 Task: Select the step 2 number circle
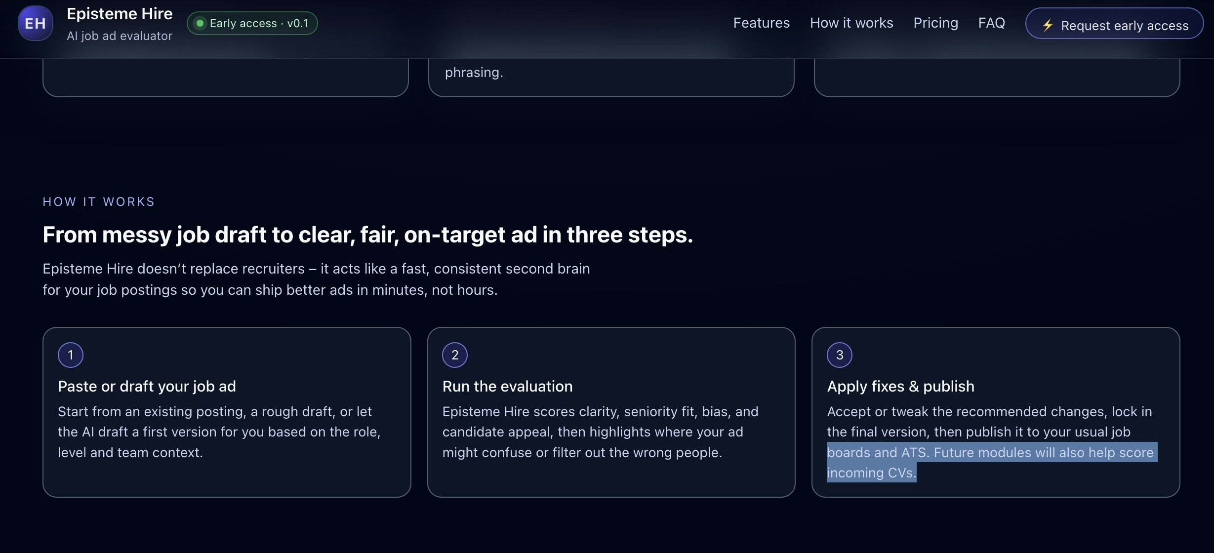(454, 355)
